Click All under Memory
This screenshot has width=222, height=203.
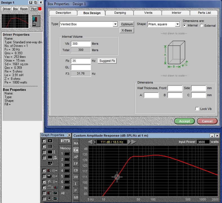(x=63, y=193)
